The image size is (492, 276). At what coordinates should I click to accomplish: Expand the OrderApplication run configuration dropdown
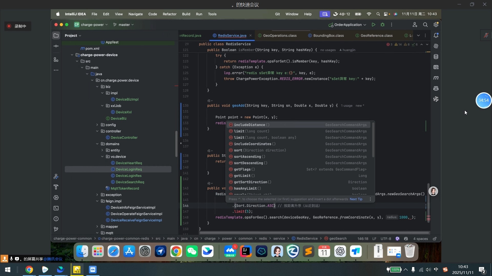coord(365,25)
